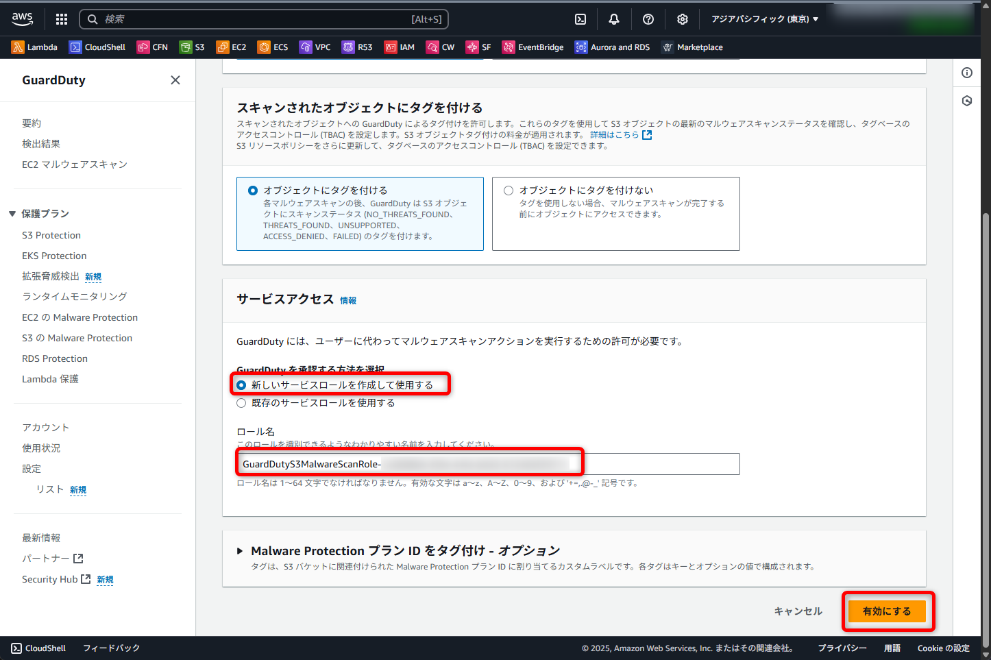The width and height of the screenshot is (991, 660).
Task: Select the option to not tag objects
Action: (509, 191)
